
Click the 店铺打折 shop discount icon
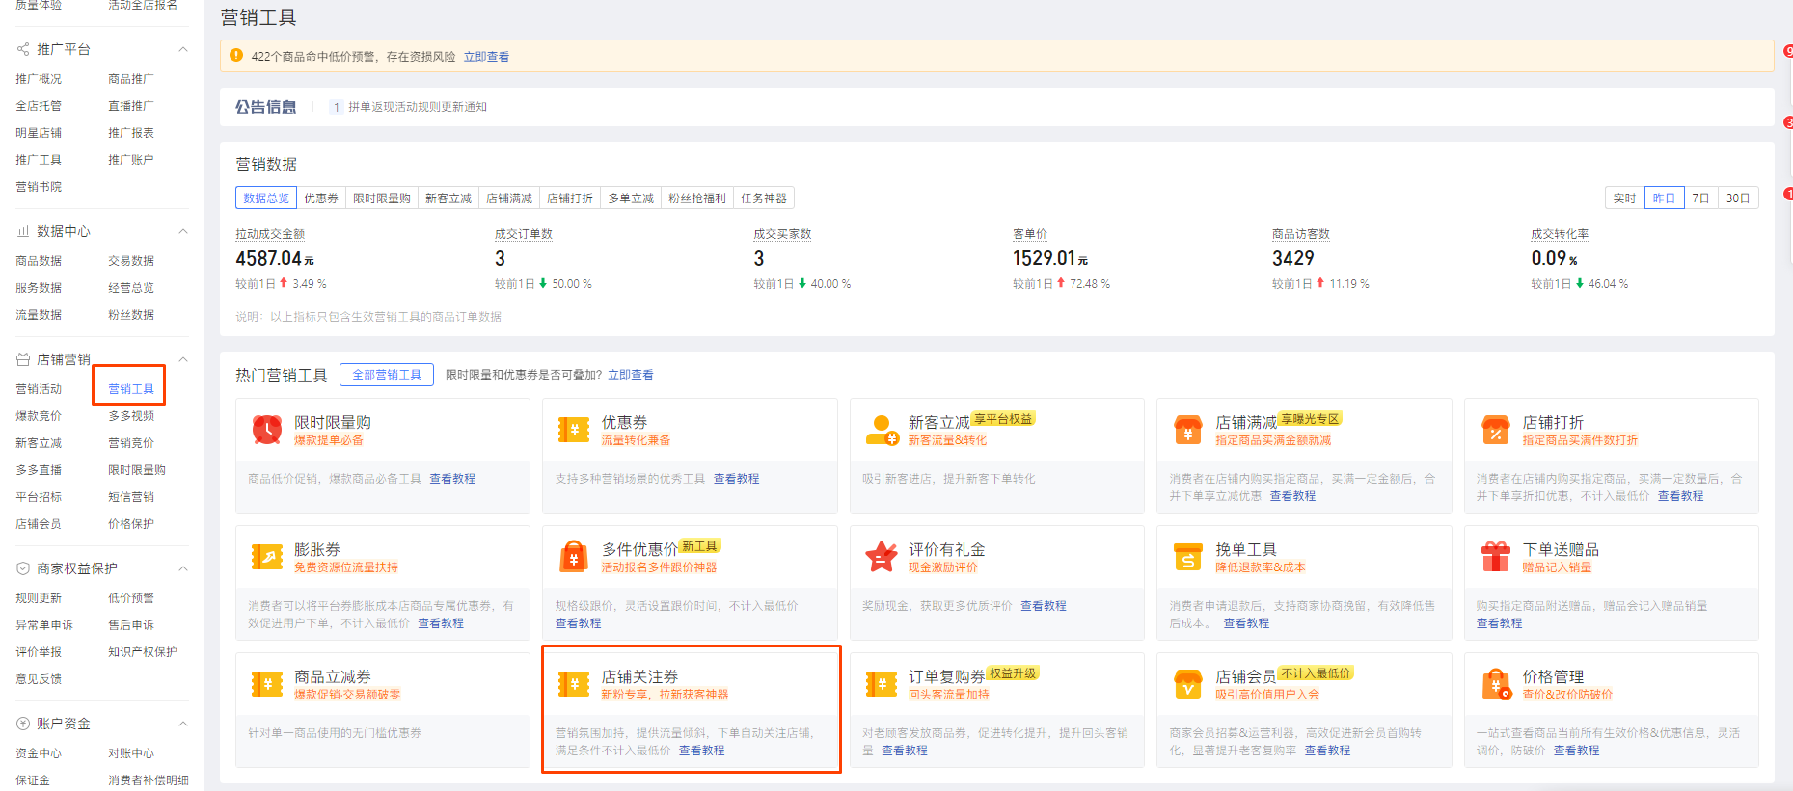(x=1495, y=430)
